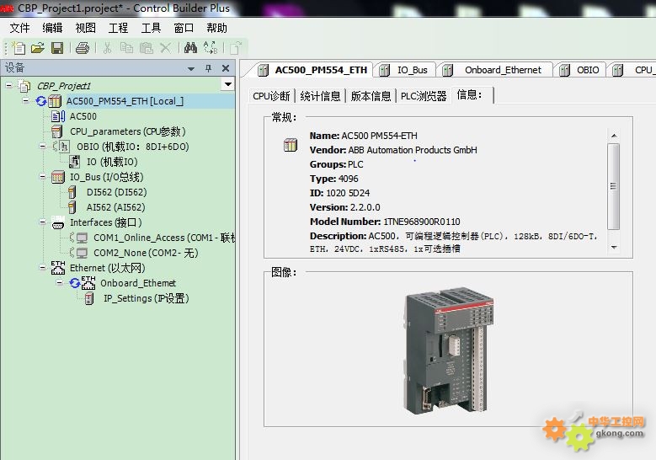Click the Model Number 1TNE968900R0110 text
Image resolution: width=656 pixels, height=460 pixels.
tap(422, 222)
